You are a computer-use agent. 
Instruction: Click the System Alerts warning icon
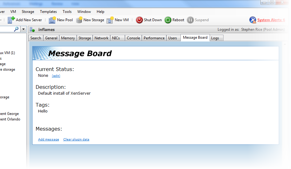253,20
